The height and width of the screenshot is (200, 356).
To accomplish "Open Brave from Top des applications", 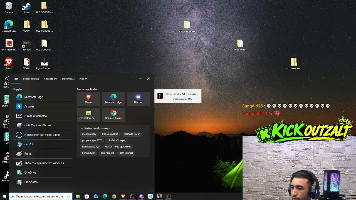I will point(88,99).
